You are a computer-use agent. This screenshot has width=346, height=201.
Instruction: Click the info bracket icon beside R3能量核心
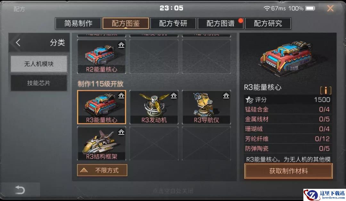[x=326, y=90]
